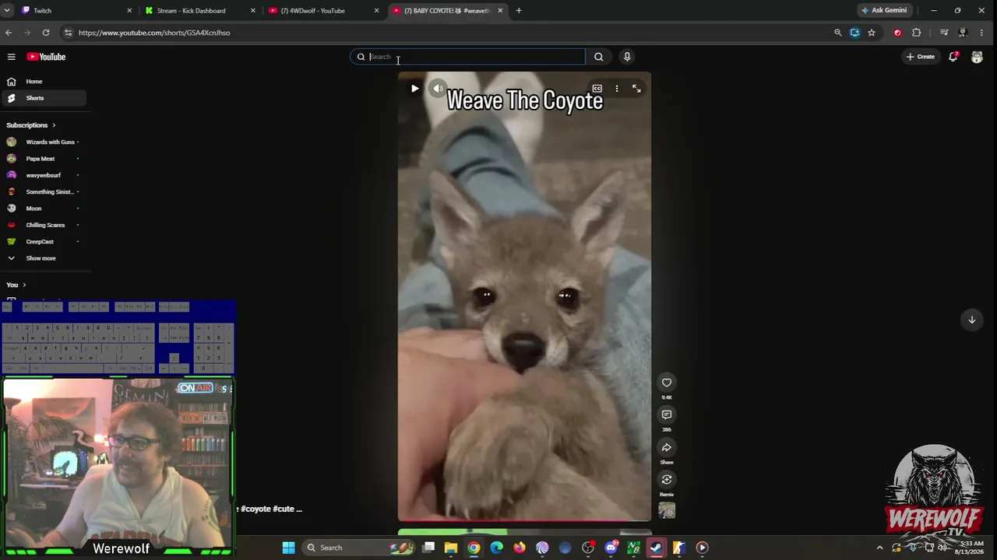
Task: Open wavywebsurf subscription channel
Action: click(43, 175)
